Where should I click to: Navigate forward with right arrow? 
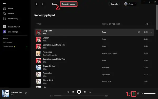(42, 4)
